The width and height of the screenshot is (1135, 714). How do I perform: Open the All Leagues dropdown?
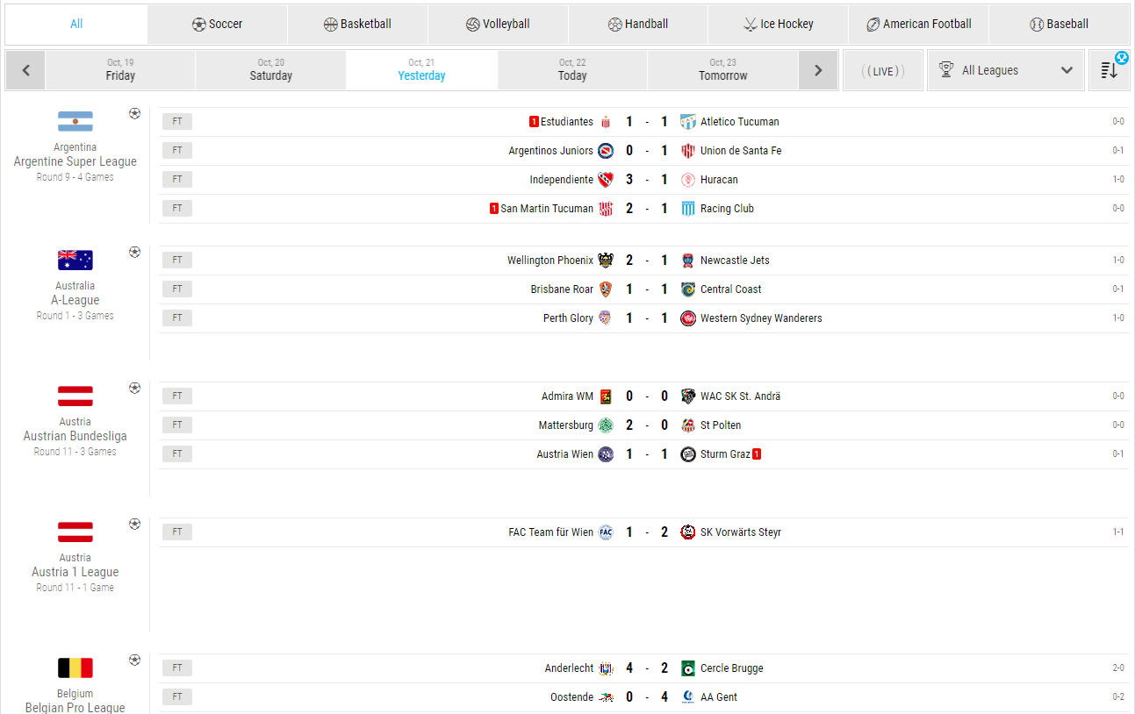(1006, 70)
